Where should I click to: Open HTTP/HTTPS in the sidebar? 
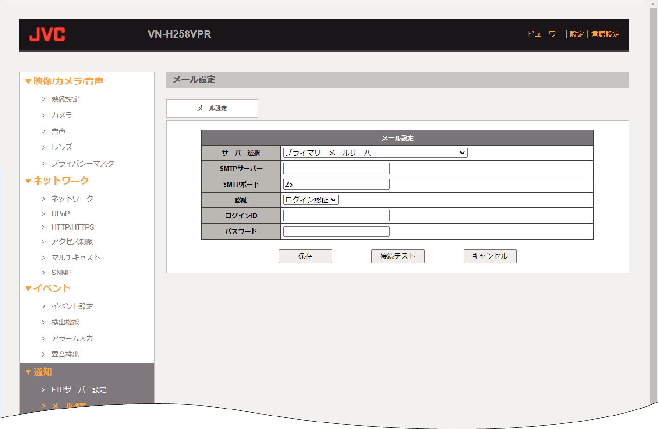72,227
